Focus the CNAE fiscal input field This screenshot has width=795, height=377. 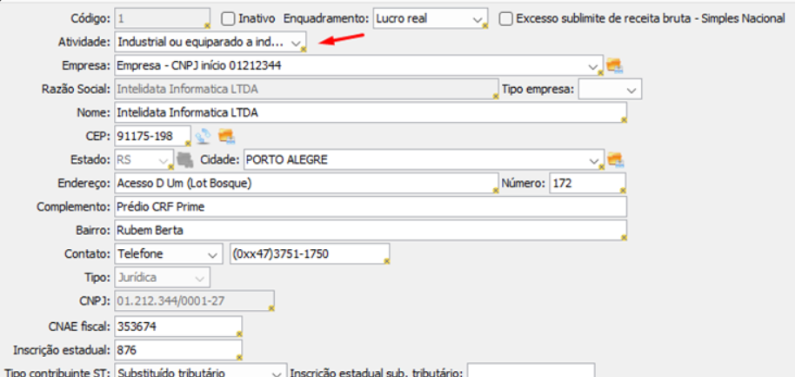tap(177, 325)
